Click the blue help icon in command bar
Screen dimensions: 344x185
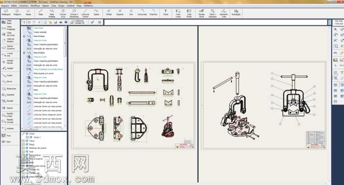pos(66,22)
